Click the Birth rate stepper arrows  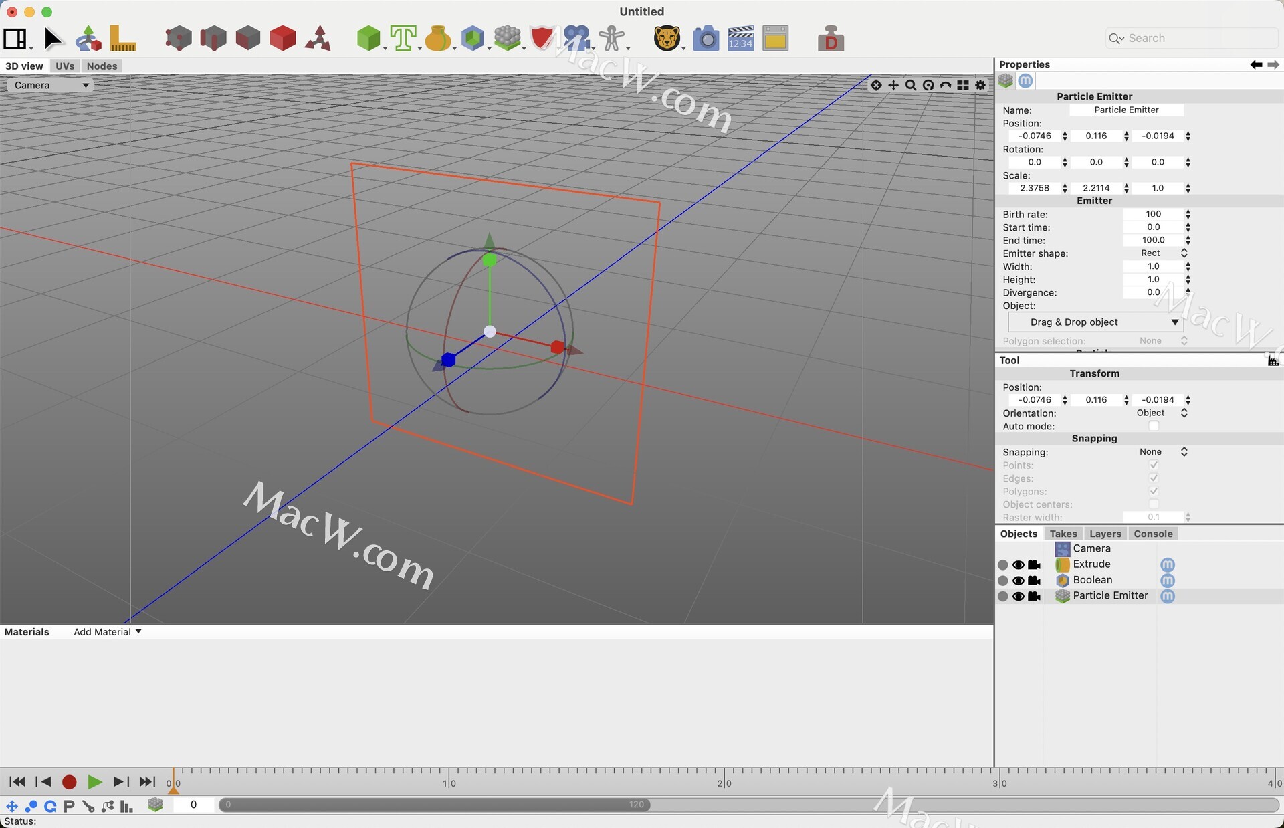click(x=1188, y=215)
